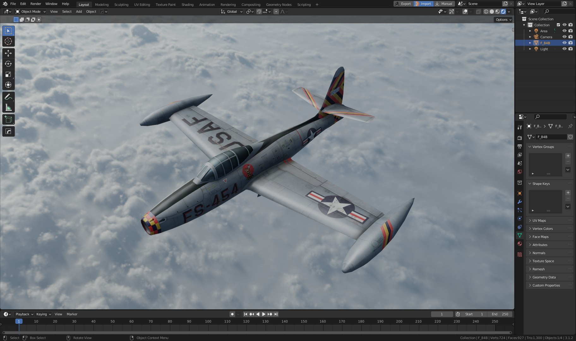Activate the Move tool
This screenshot has width=576, height=341.
(x=9, y=53)
